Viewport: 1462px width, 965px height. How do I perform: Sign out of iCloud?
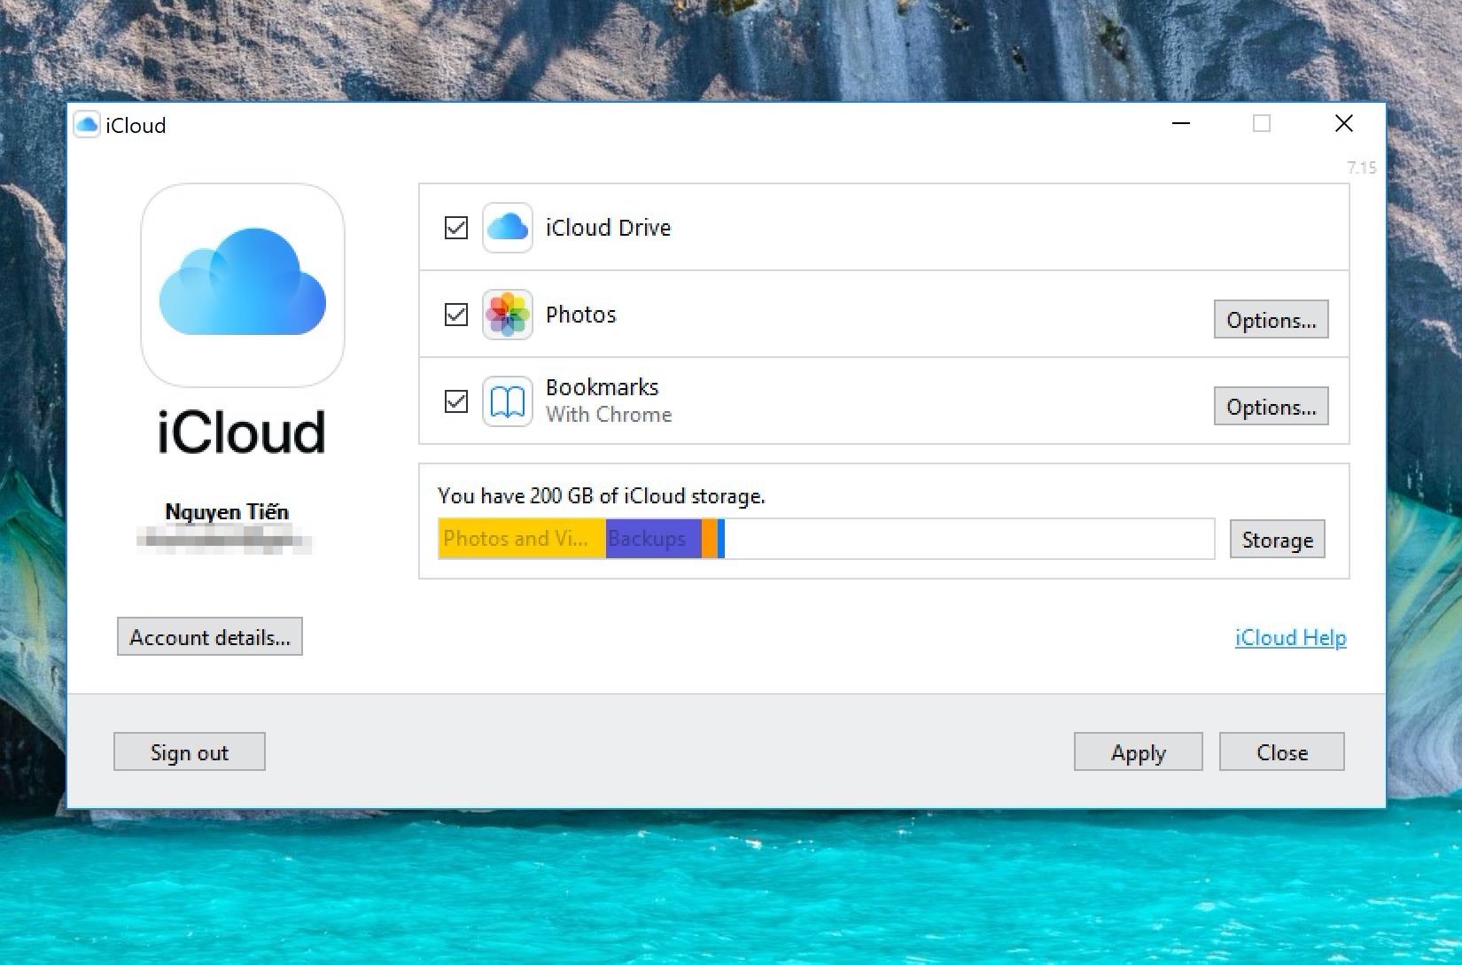pyautogui.click(x=190, y=752)
